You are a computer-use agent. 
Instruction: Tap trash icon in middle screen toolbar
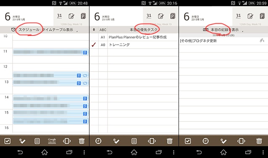(x=170, y=141)
